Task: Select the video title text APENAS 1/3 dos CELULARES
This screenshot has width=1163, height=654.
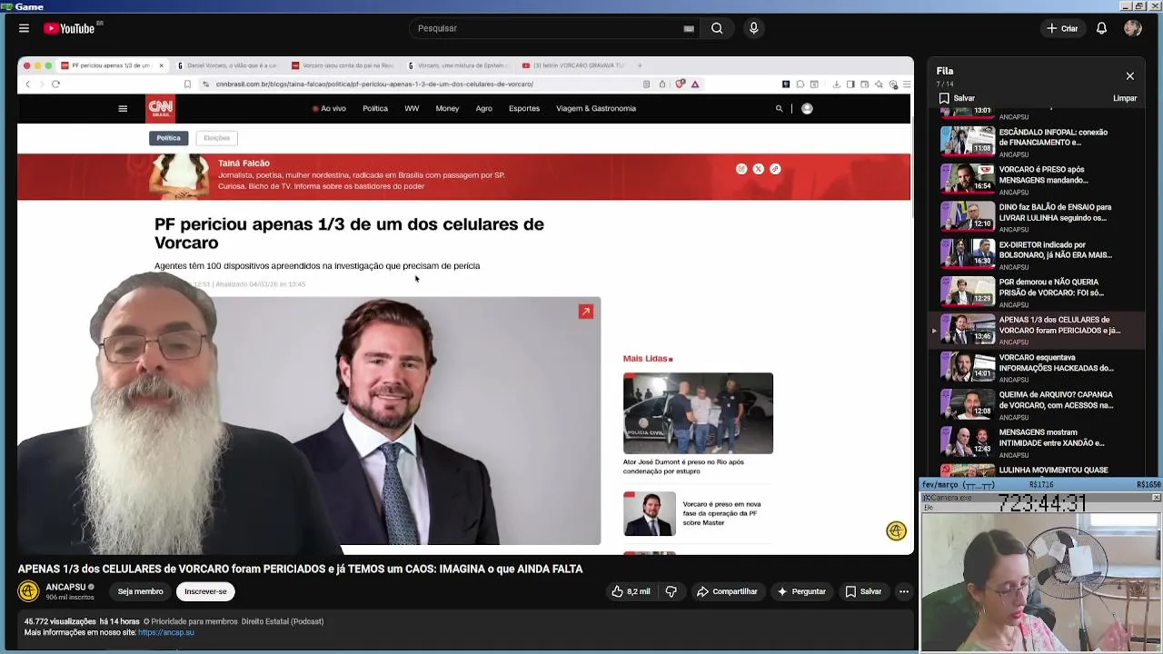Action: (x=300, y=569)
